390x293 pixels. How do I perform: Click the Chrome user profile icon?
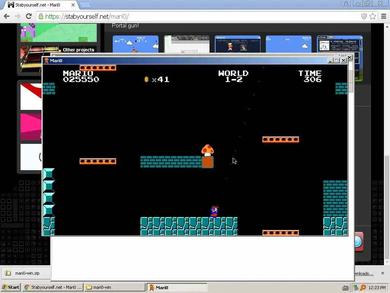[x=346, y=3]
